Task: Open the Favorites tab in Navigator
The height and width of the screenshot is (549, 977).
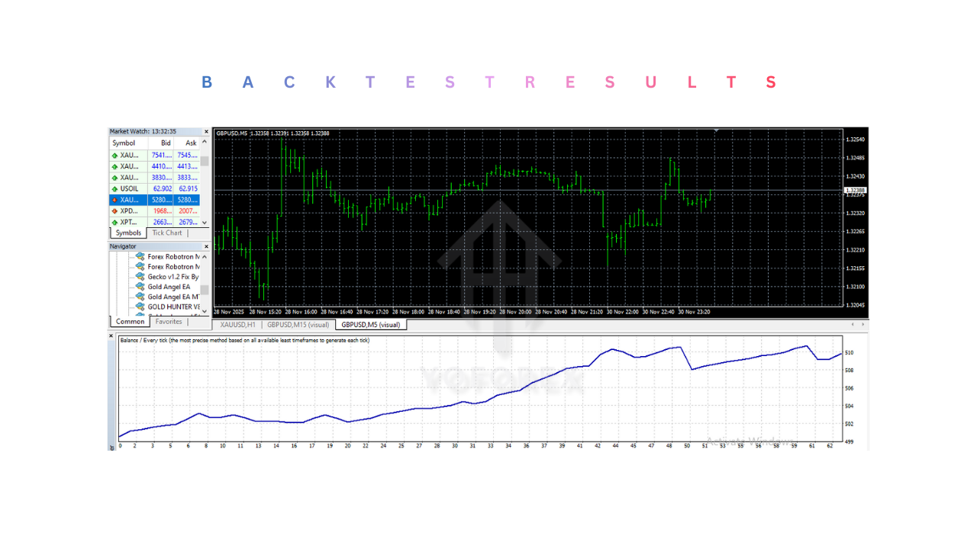Action: click(x=169, y=321)
